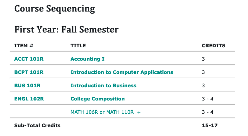Click the CREDITS column header
248x136 pixels.
(214, 46)
